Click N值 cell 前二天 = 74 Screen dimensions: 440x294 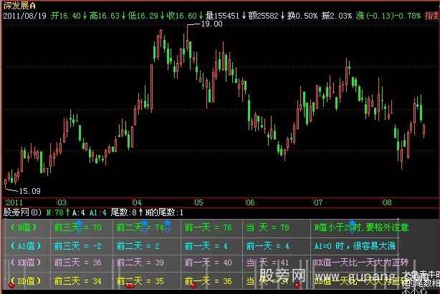click(x=140, y=227)
